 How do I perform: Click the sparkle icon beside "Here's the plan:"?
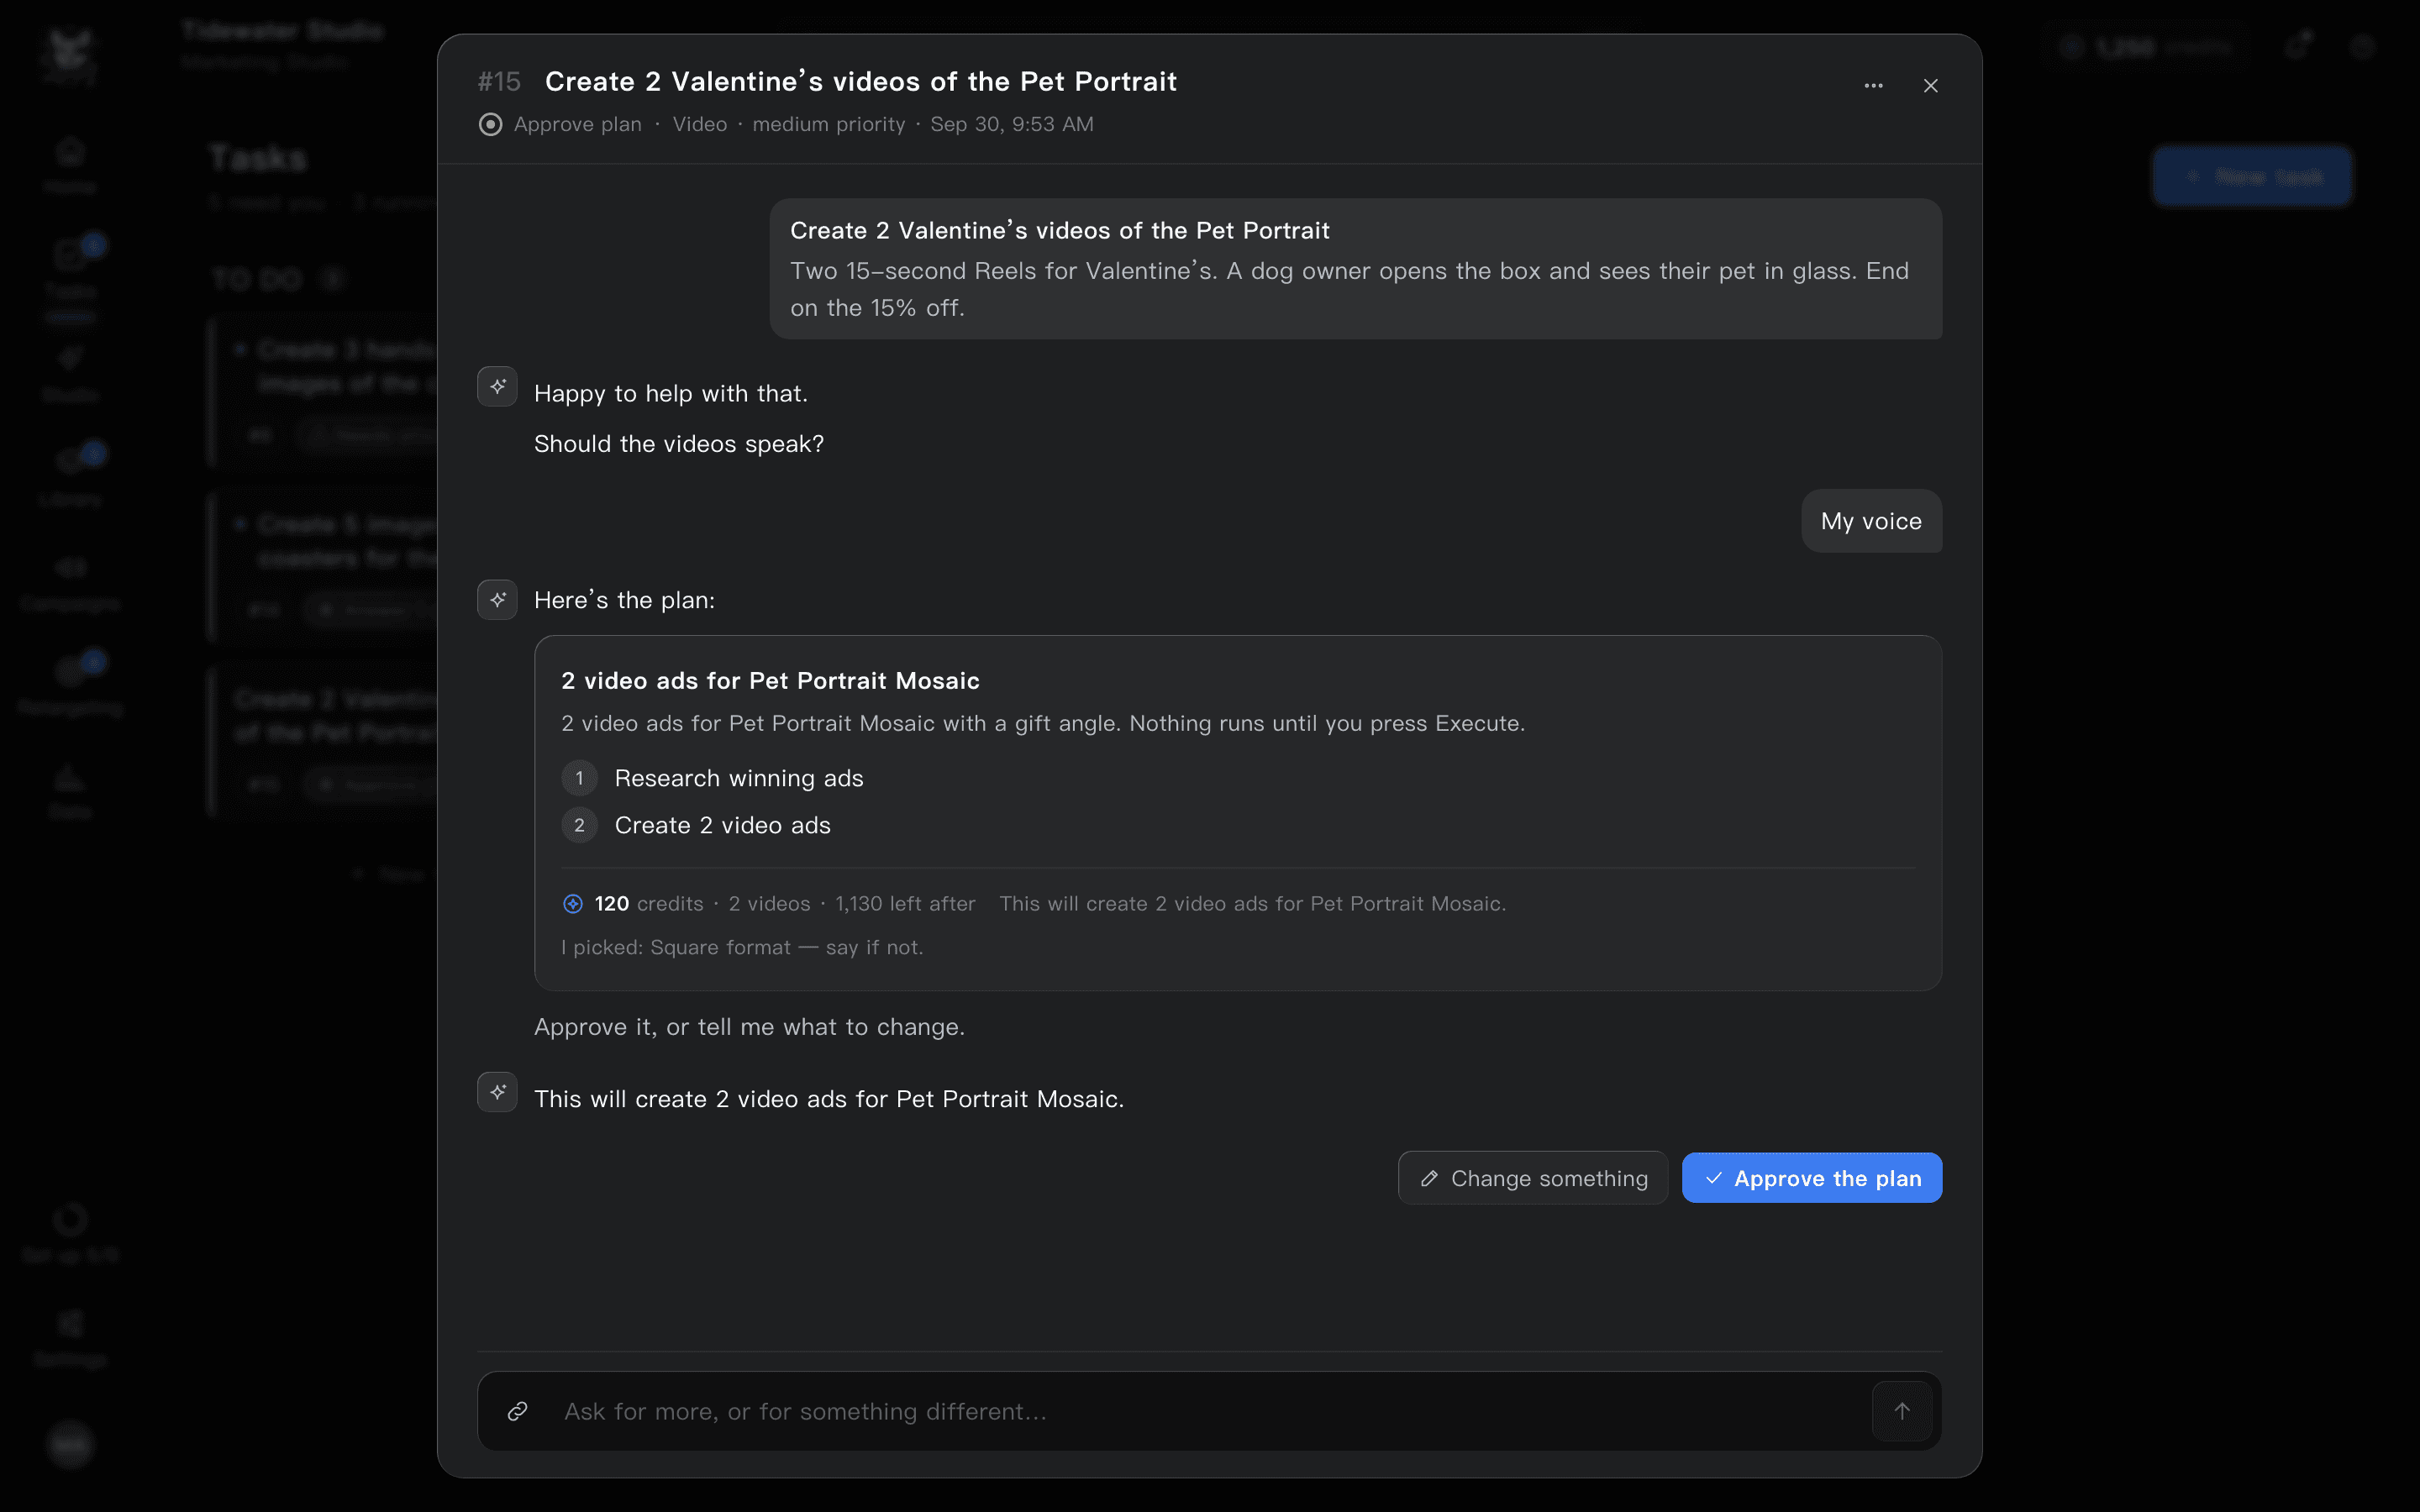pyautogui.click(x=497, y=599)
